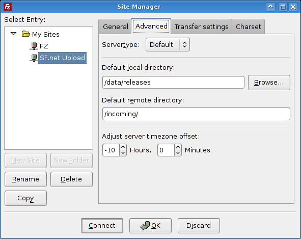Switch to the General tab
301x239 pixels.
(x=116, y=26)
